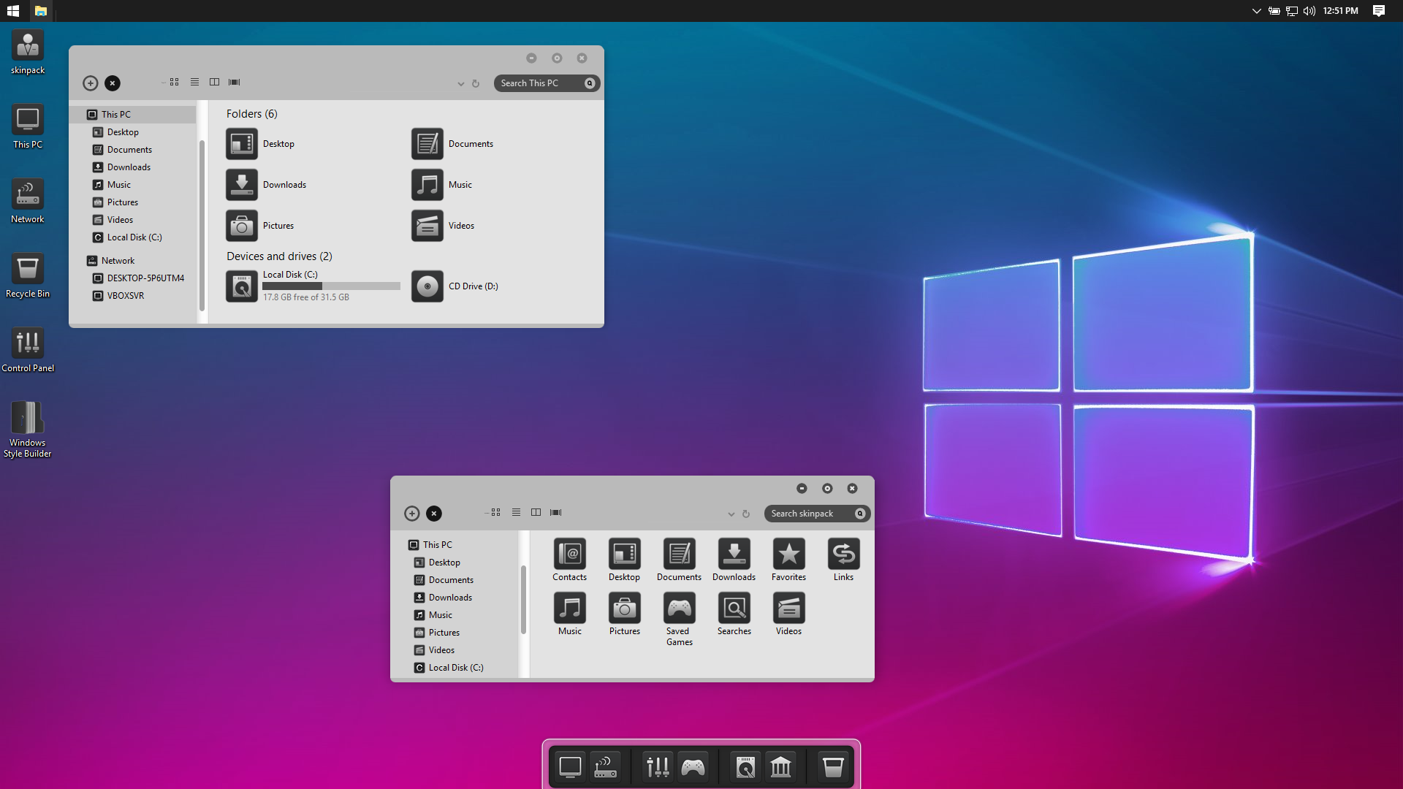Open the Libraries building icon in dock
This screenshot has height=789, width=1403.
[x=780, y=767]
